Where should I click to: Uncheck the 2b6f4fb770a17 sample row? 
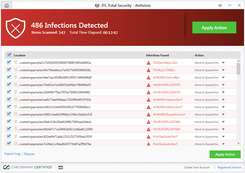pyautogui.click(x=9, y=92)
